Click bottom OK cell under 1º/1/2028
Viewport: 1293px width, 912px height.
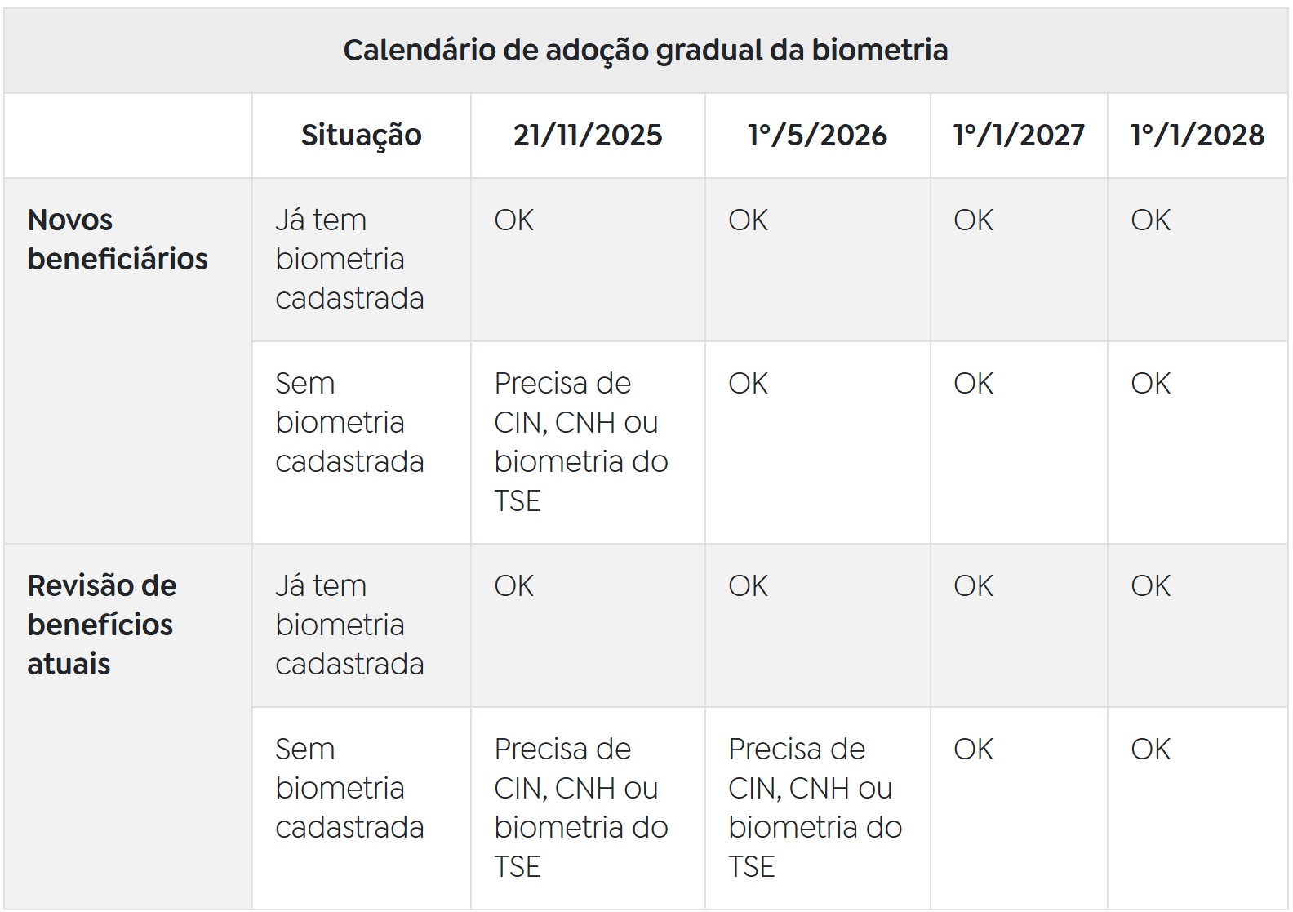[x=1150, y=750]
